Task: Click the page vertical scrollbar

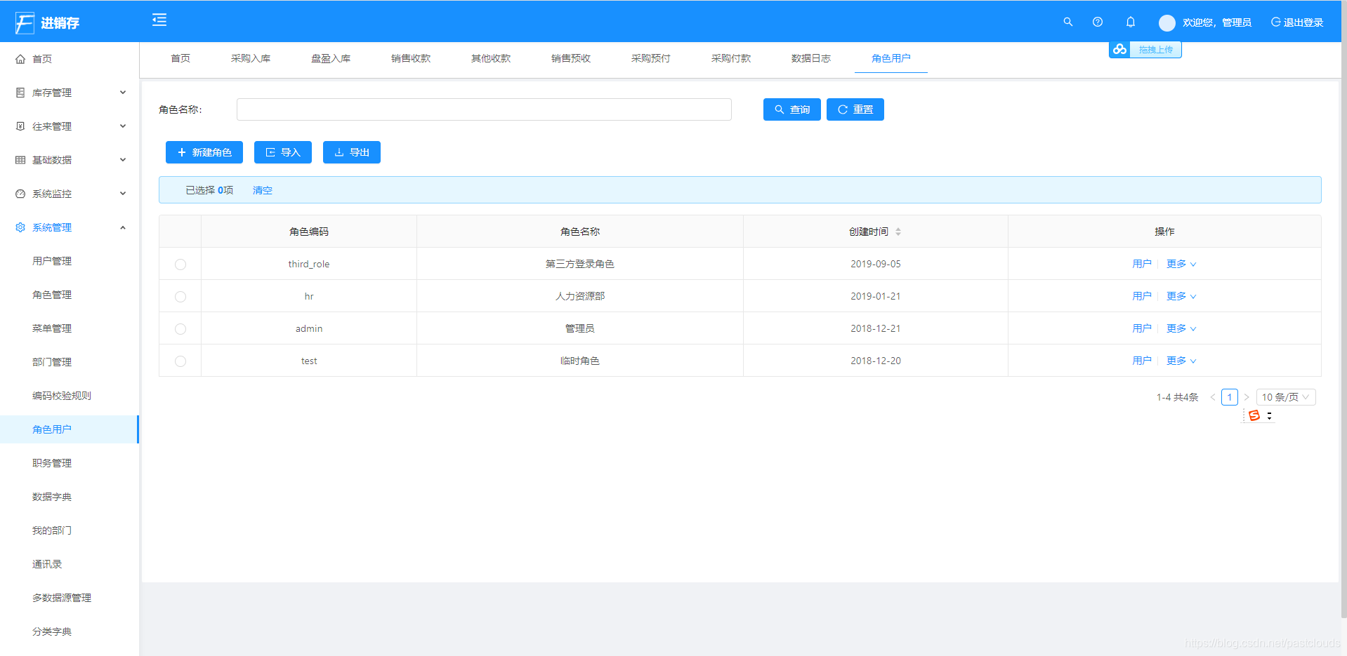Action: click(1343, 309)
